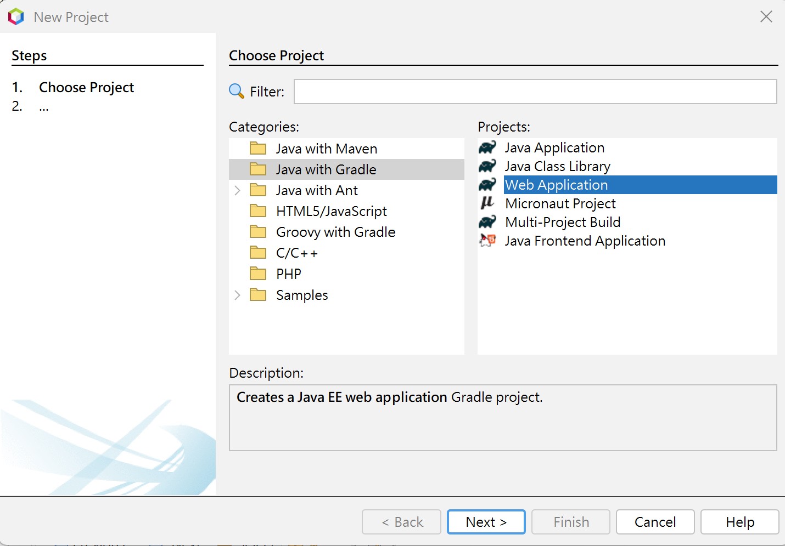Expand the Java with Ant category
Screen dimensions: 785x546
click(238, 190)
